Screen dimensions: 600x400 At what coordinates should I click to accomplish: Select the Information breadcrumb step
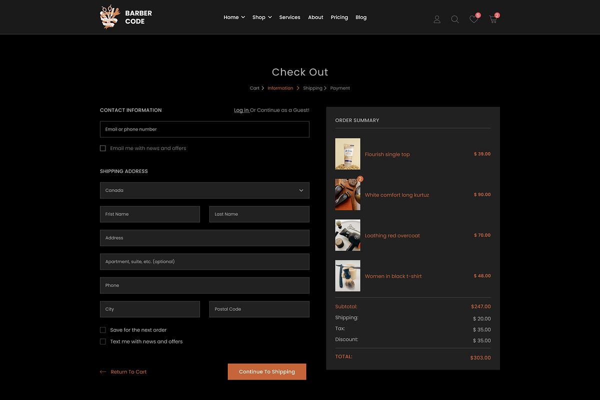click(x=280, y=88)
